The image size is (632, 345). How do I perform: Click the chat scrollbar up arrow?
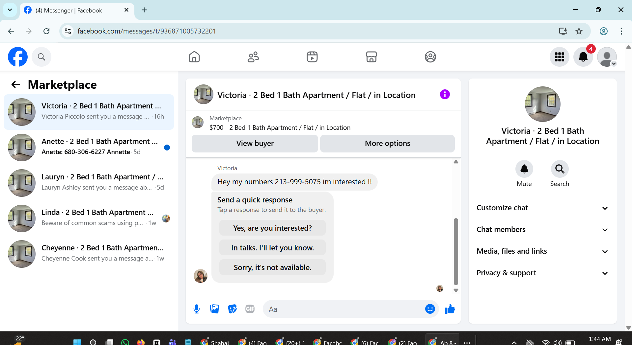coord(456,162)
